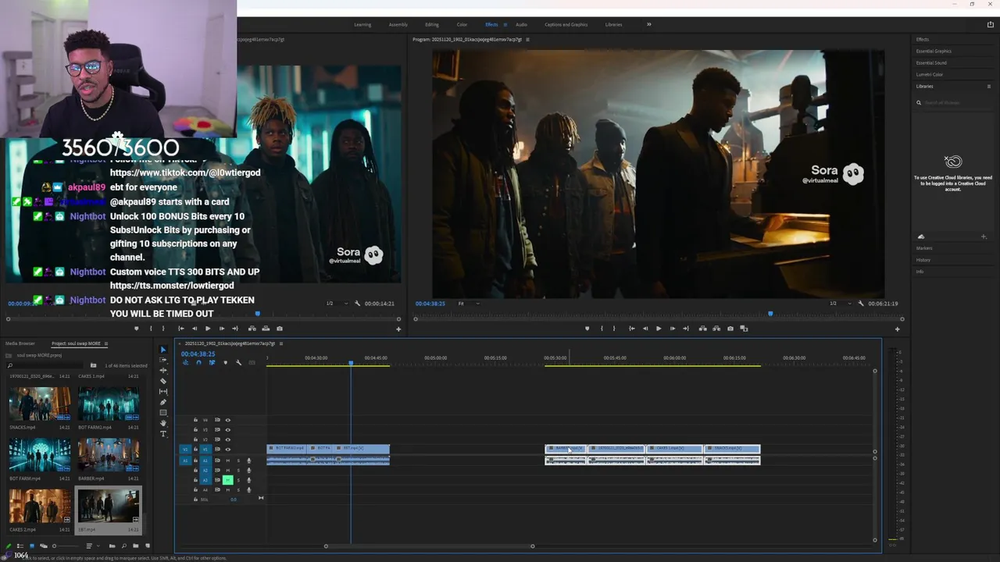Toggle V1 track output eye

tap(228, 450)
